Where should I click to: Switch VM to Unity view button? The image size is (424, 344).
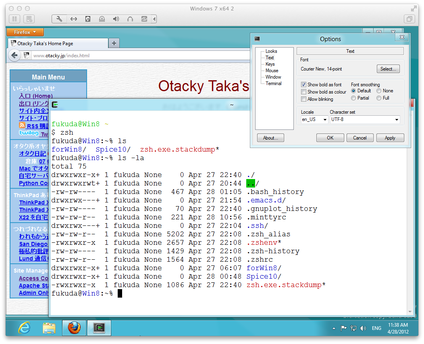tap(409, 19)
